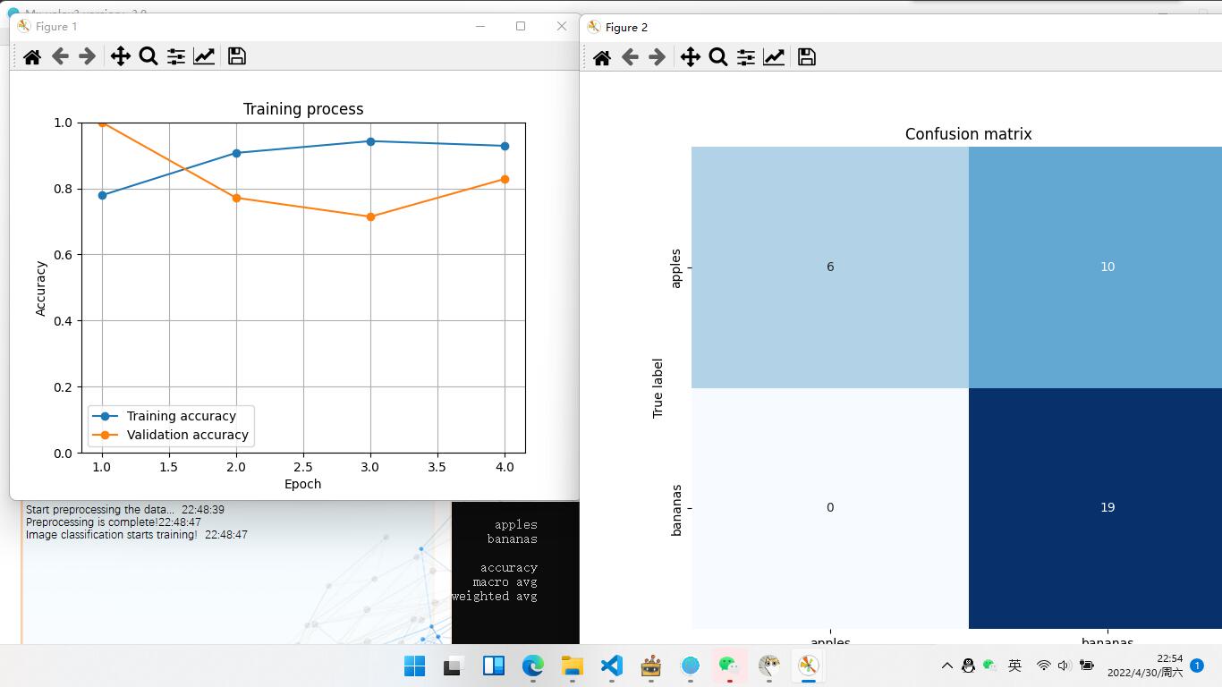The width and height of the screenshot is (1222, 687).
Task: Click the Training accuracy legend entry
Action: [171, 416]
